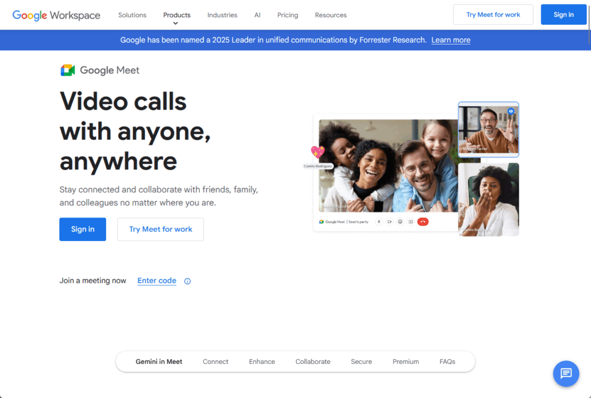
Task: Click the 'Sean's party' meeting label
Action: click(358, 221)
